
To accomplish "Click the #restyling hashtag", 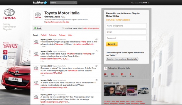I will 87,54.
